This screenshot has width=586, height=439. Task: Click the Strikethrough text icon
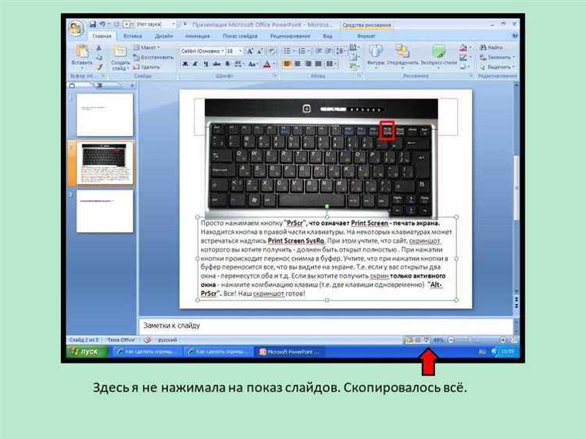(x=216, y=64)
